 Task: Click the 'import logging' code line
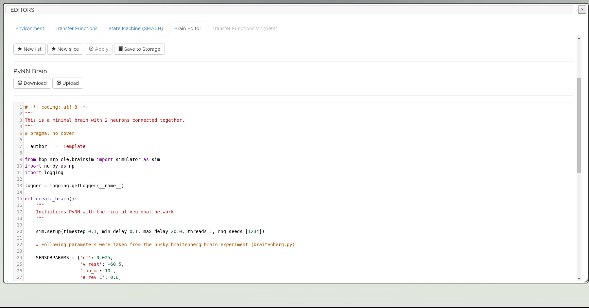coord(44,172)
